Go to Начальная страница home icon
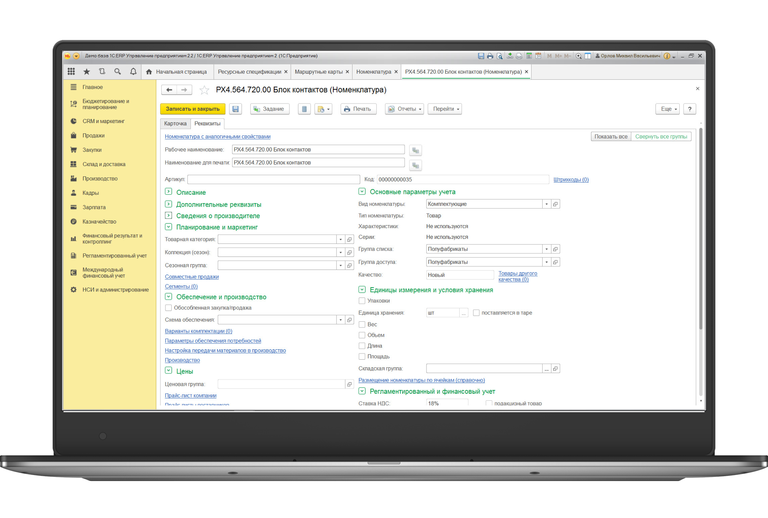 click(149, 72)
